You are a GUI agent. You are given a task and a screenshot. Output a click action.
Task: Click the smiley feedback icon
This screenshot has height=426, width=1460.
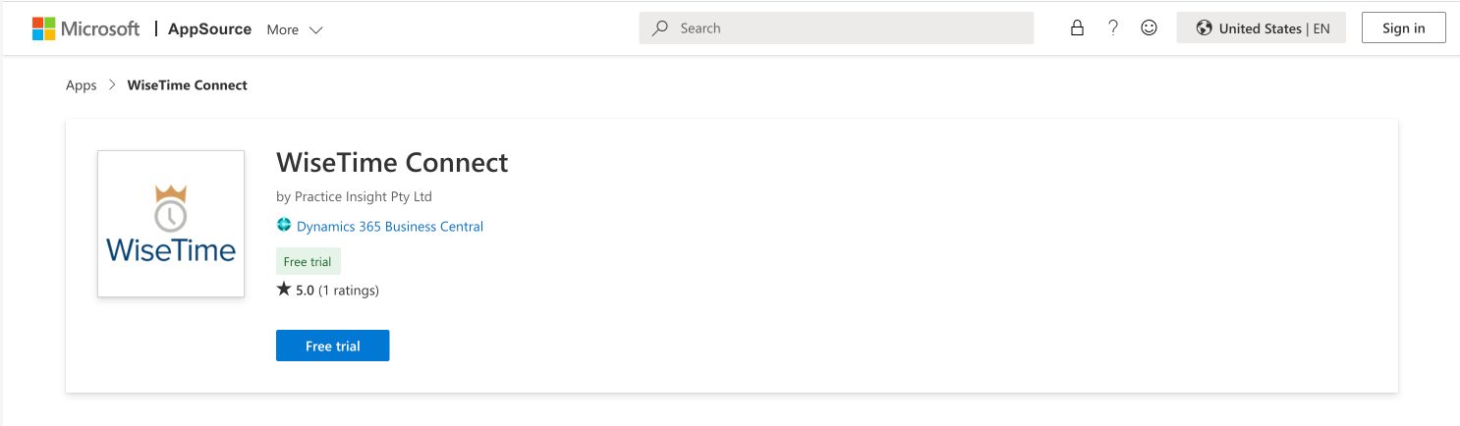tap(1149, 28)
